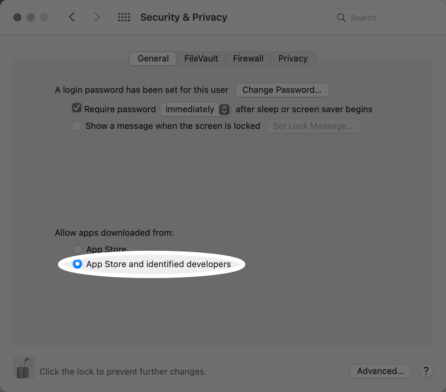The image size is (446, 392).
Task: Click the Set Lock Message button
Action: pyautogui.click(x=313, y=126)
